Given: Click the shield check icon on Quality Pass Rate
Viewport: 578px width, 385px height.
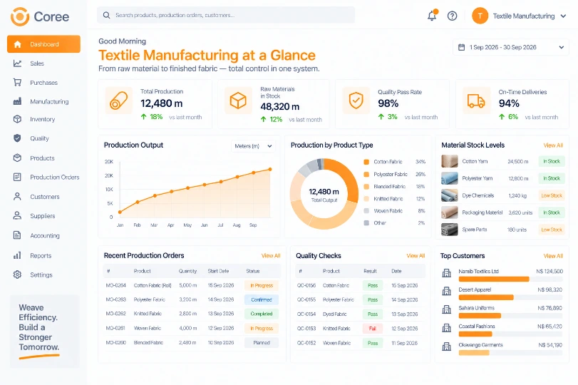Looking at the screenshot, I should coord(356,101).
